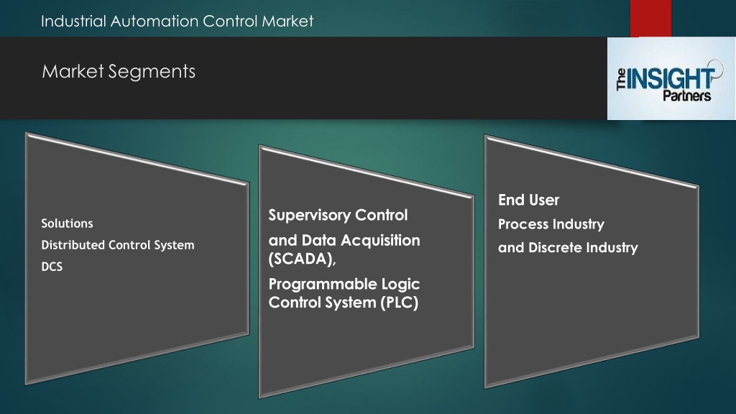Click the Process Industry text line
The width and height of the screenshot is (736, 414).
tap(551, 224)
